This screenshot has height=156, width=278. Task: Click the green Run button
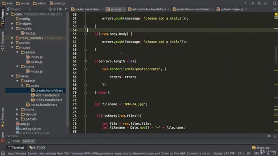coord(253,3)
